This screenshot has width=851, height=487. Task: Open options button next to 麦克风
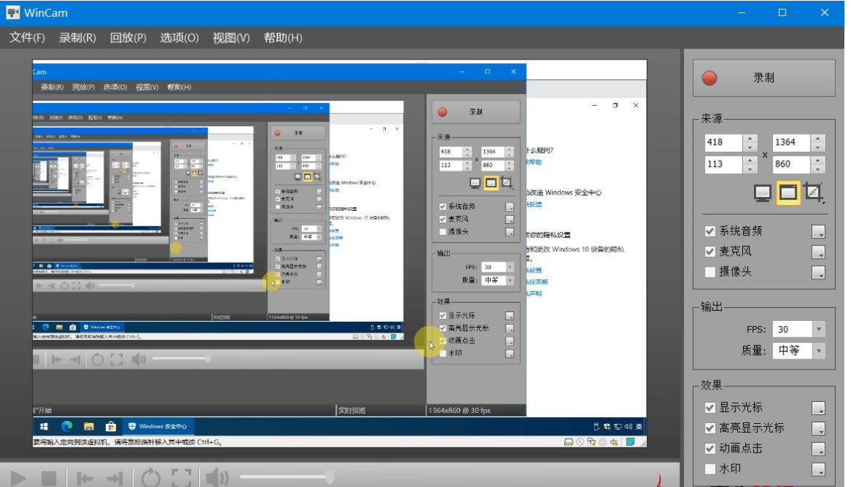point(818,253)
